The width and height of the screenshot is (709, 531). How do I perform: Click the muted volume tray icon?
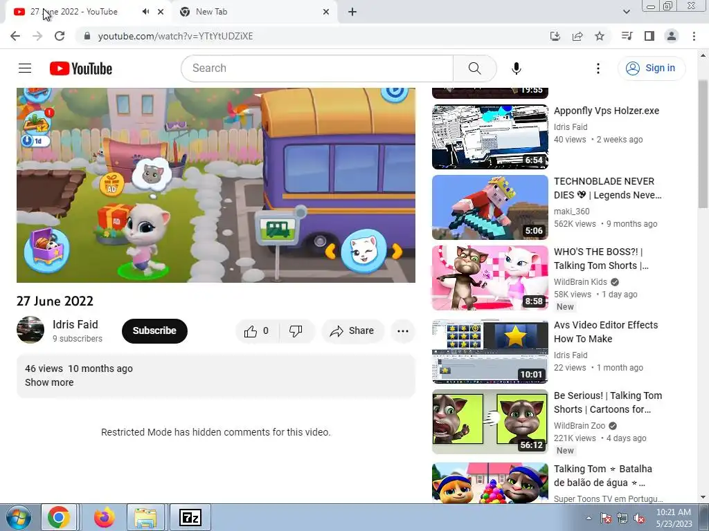pos(639,518)
